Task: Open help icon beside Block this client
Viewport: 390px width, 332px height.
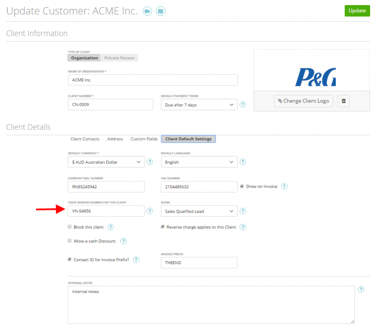Action: 111,227
